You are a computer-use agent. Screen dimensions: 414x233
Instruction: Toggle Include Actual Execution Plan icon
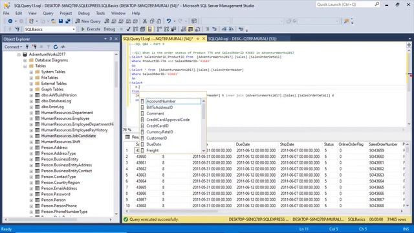coord(159,29)
